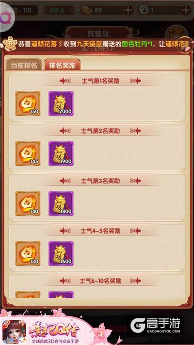The image size is (194, 345).
Task: Tap the plus button next to silver coins
Action: 185,10
